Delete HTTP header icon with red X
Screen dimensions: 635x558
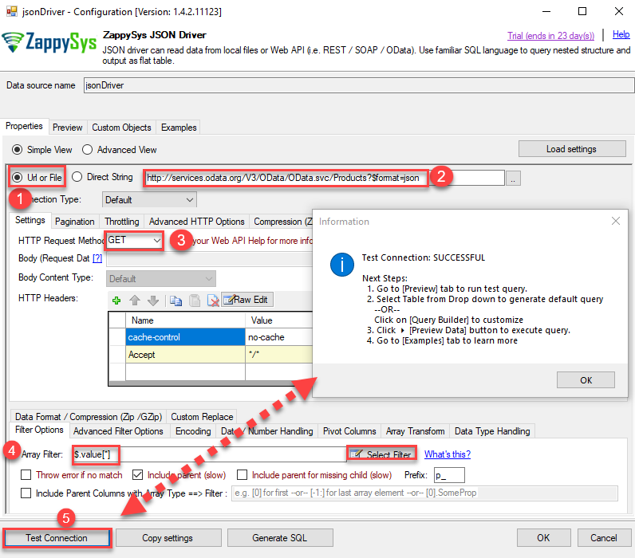pos(213,301)
